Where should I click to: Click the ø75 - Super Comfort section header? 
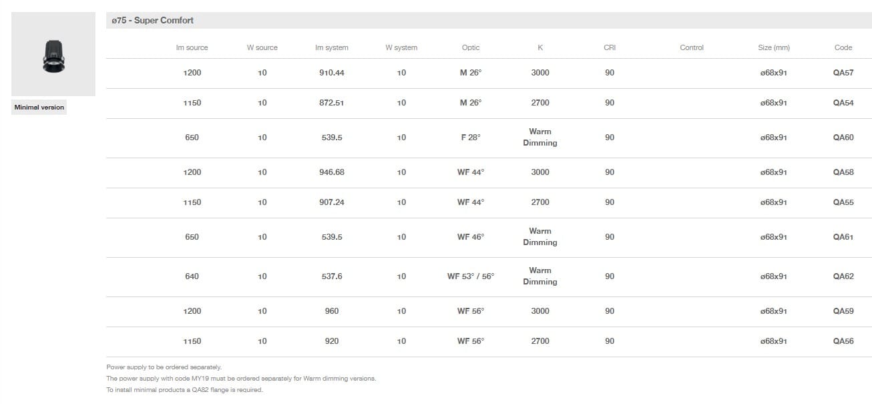coord(153,21)
